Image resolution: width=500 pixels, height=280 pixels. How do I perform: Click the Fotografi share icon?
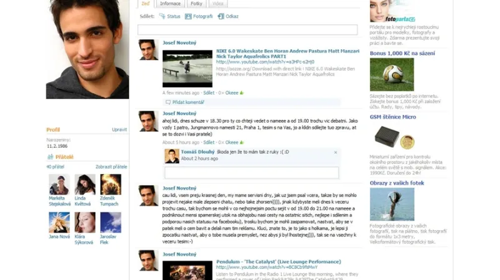188,16
